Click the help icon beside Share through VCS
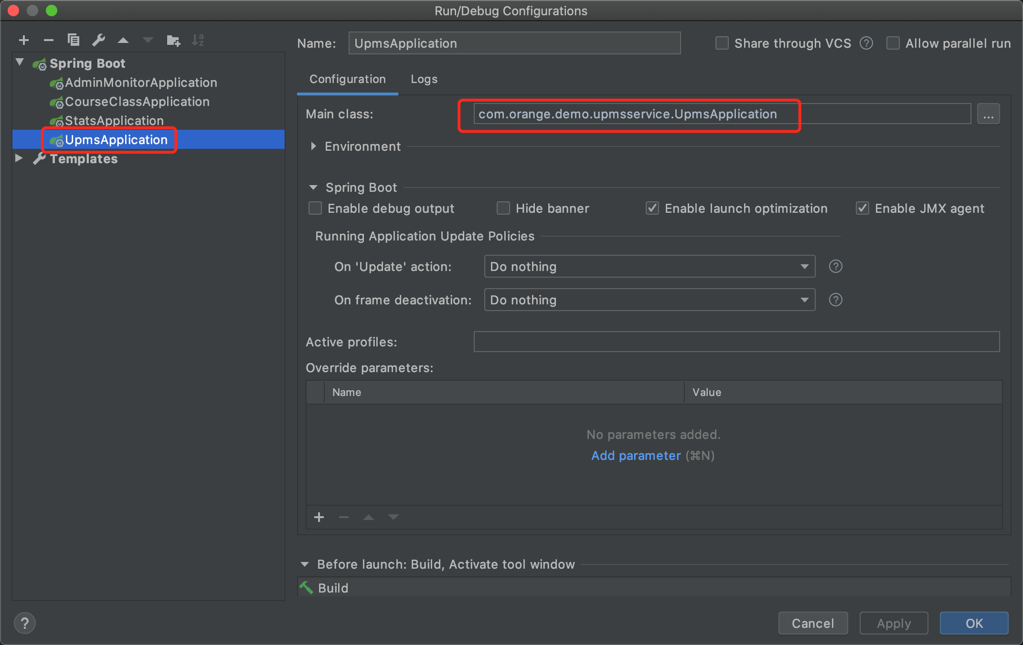1023x645 pixels. click(x=866, y=43)
